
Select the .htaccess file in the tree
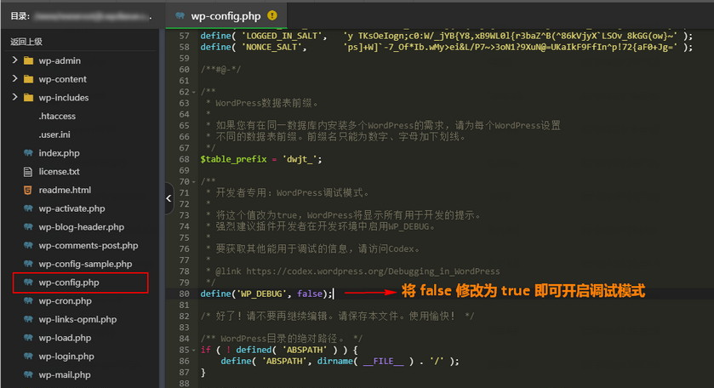[57, 117]
